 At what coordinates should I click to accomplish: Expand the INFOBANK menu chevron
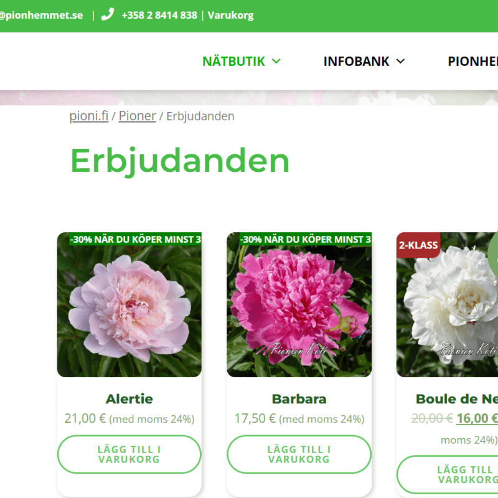tap(400, 61)
